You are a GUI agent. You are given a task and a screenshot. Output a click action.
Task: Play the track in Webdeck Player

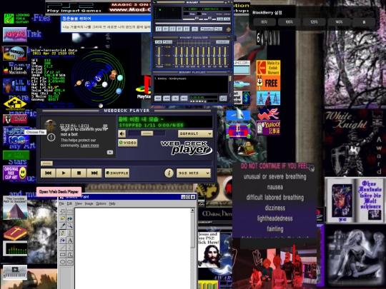(x=64, y=173)
